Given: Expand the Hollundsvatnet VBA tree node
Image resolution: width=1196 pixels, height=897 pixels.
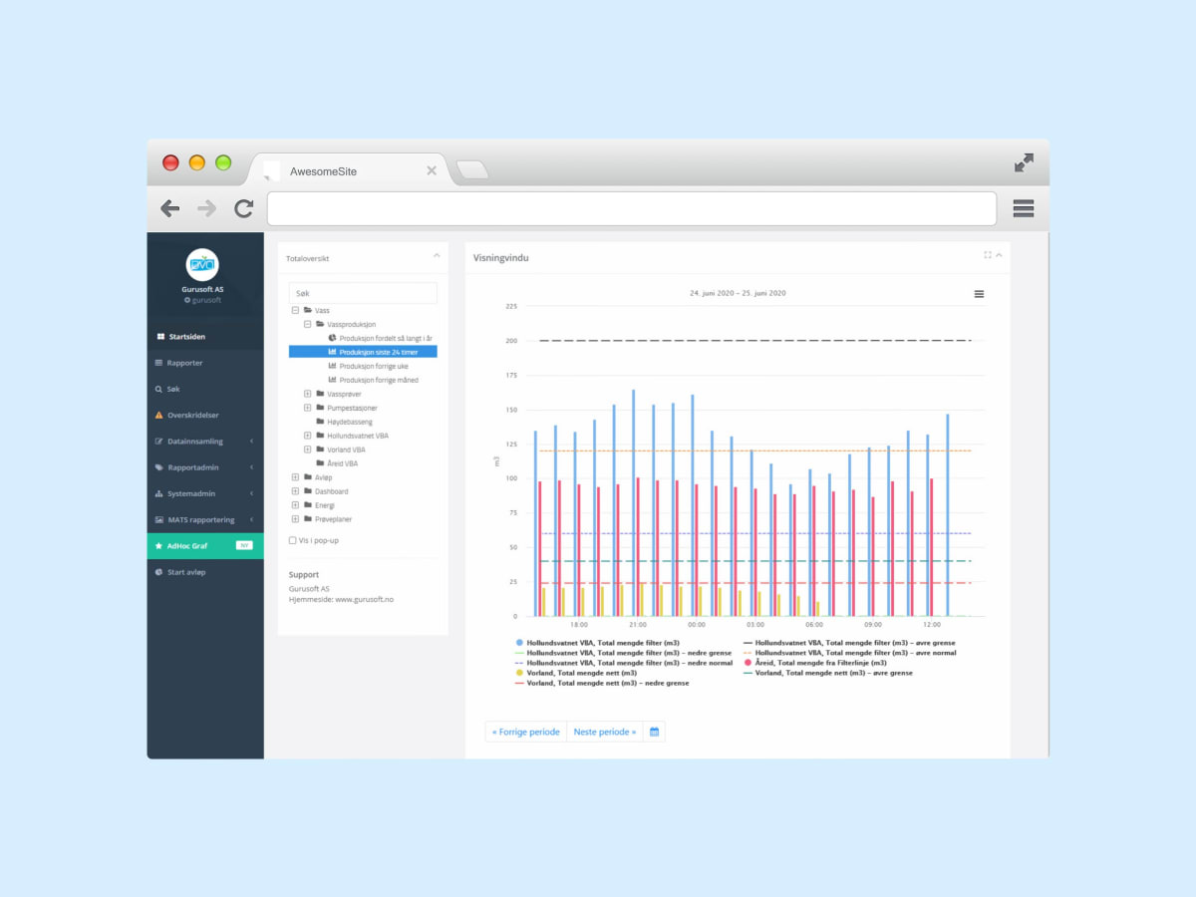Looking at the screenshot, I should click(307, 436).
